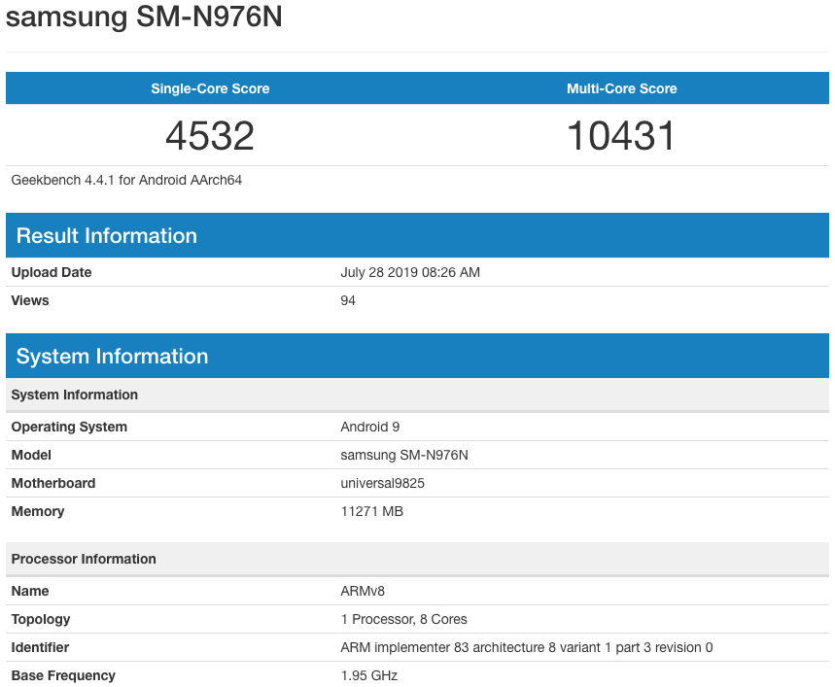This screenshot has height=687, width=835.
Task: Click the Model label
Action: point(31,455)
